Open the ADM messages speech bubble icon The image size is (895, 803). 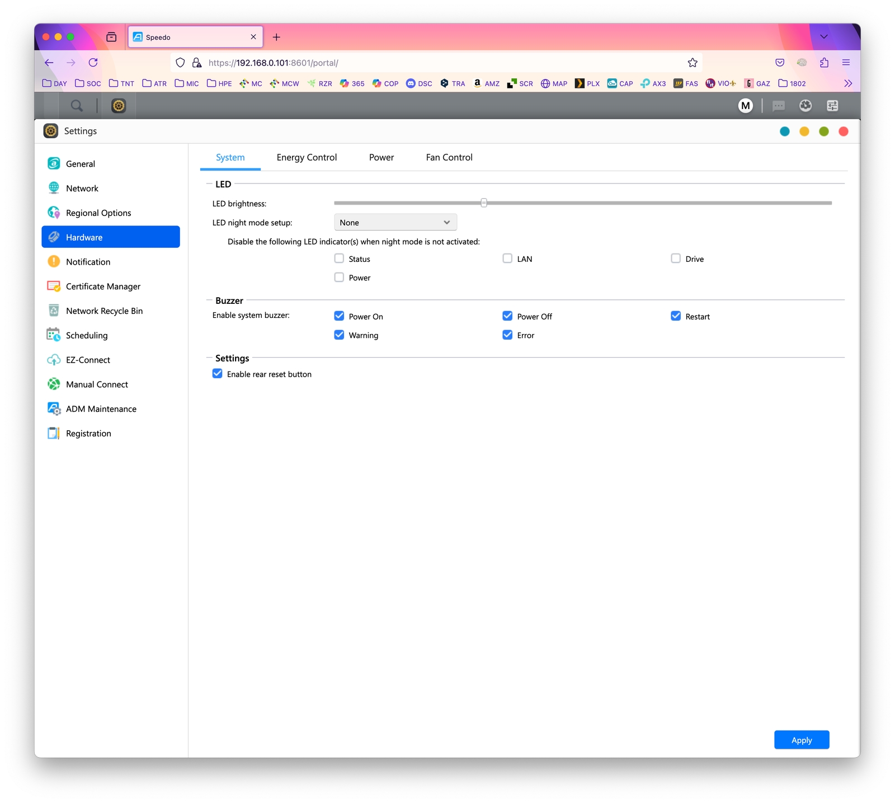[x=779, y=106]
